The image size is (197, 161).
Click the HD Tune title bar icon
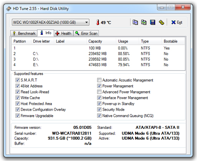[9, 9]
